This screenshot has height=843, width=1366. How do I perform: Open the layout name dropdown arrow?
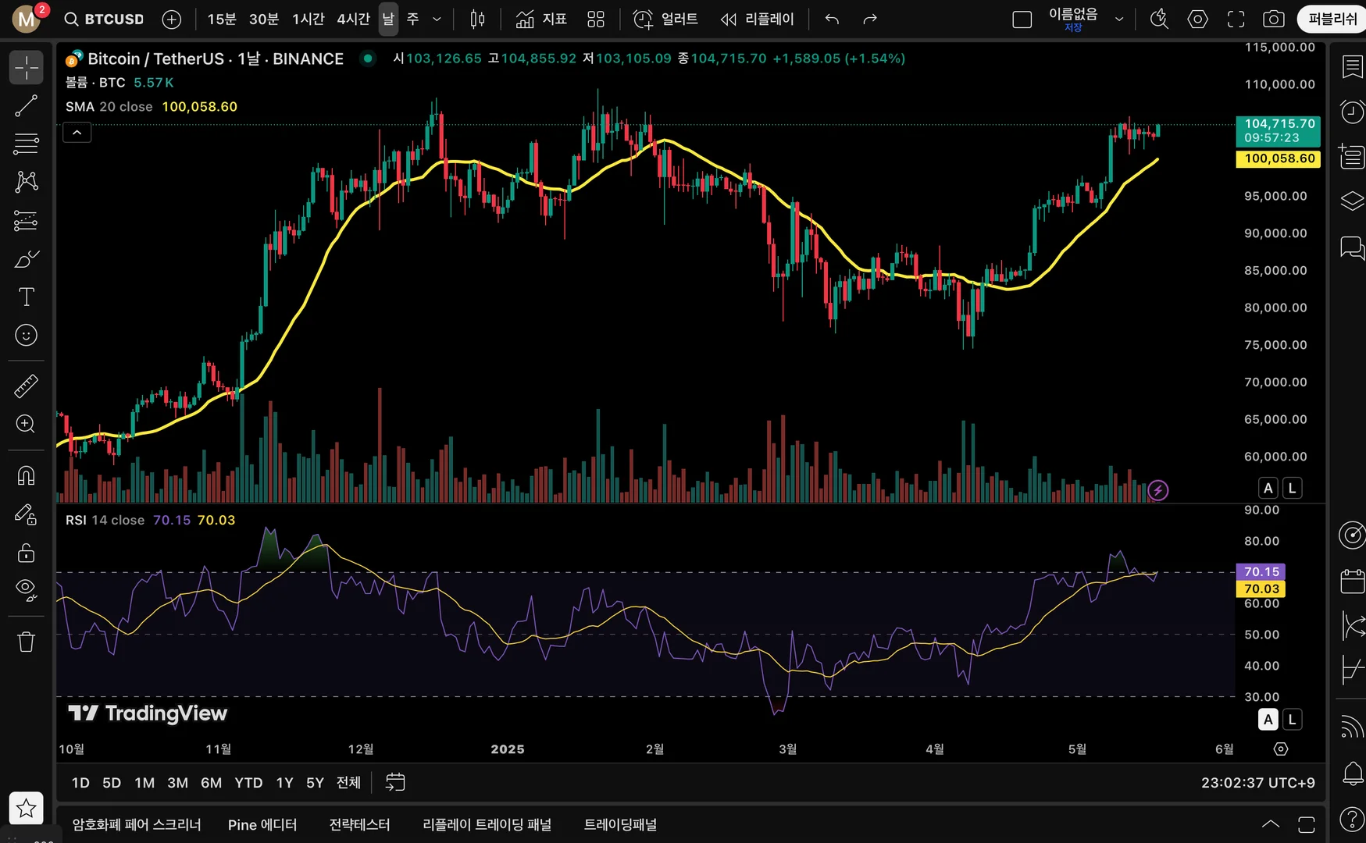(x=1118, y=19)
